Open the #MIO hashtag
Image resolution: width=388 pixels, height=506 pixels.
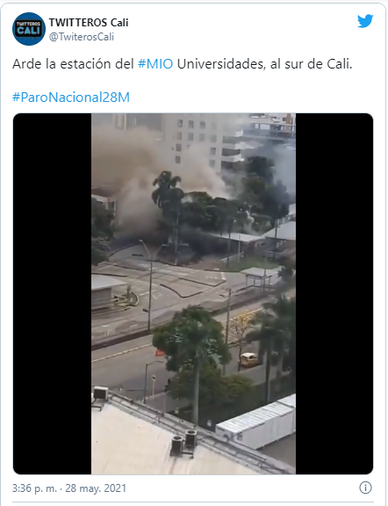[155, 64]
